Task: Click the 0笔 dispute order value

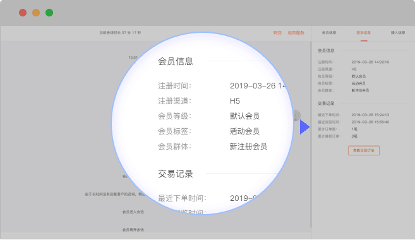Action: pos(354,136)
